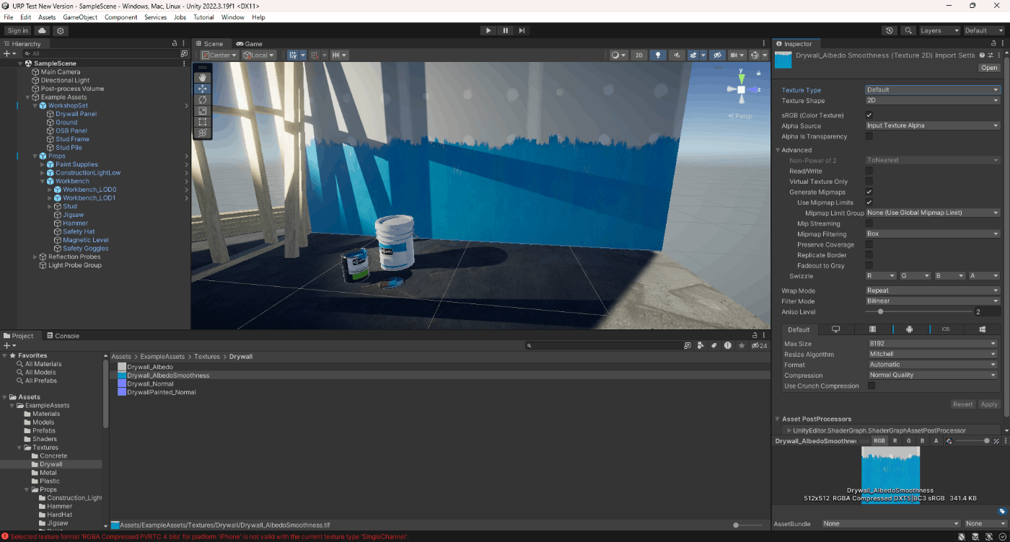Select the Move tool in Scene toolbar
The height and width of the screenshot is (542, 1010).
click(202, 88)
